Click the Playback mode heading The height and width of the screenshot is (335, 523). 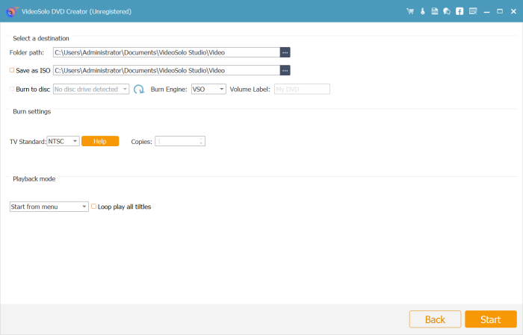click(34, 179)
